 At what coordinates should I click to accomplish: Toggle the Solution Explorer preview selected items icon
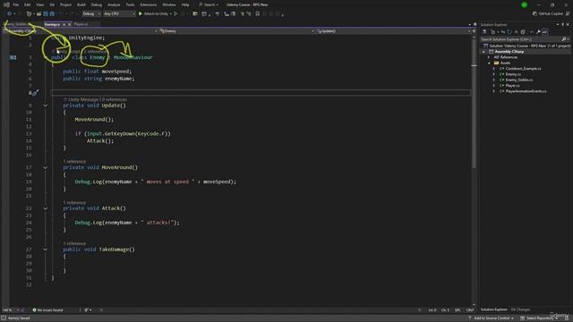coord(545,32)
